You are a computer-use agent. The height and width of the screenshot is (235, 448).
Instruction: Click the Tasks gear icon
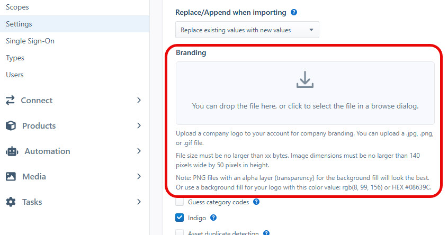coord(11,202)
